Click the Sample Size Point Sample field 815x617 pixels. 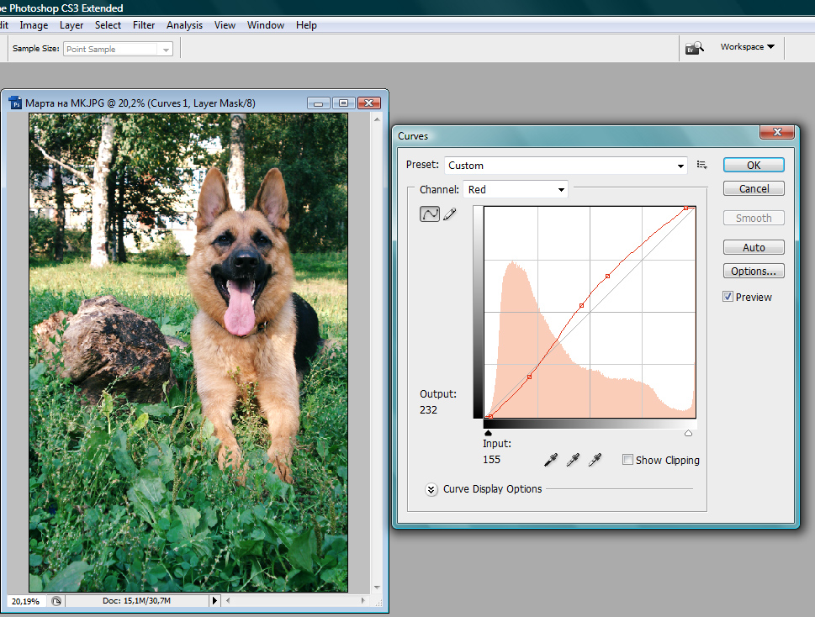118,49
